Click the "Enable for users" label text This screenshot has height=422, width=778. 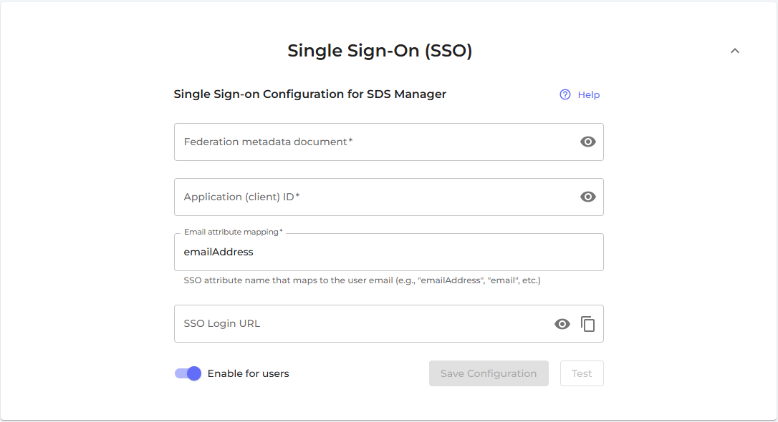pyautogui.click(x=248, y=373)
